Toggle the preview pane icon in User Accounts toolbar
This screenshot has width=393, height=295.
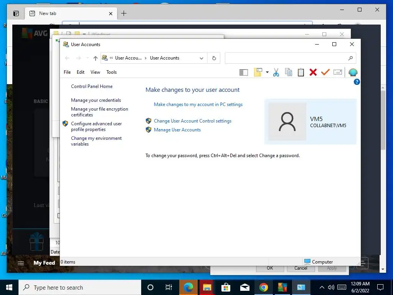point(244,73)
